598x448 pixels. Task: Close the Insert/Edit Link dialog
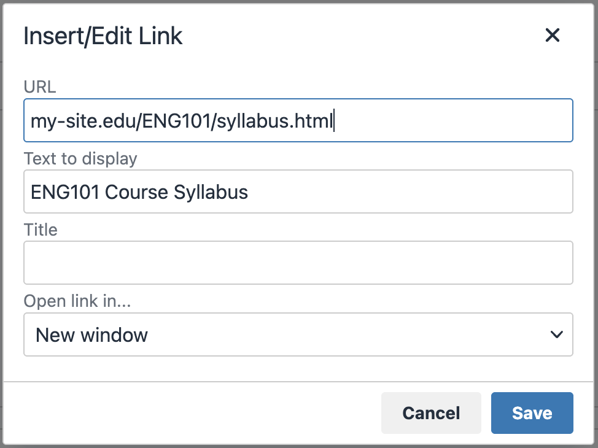click(553, 36)
